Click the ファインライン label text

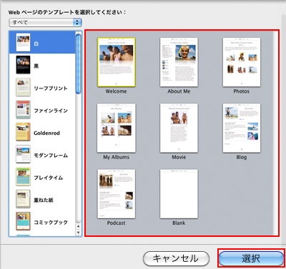click(51, 111)
